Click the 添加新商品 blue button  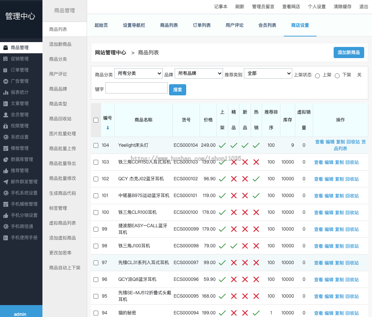349,53
